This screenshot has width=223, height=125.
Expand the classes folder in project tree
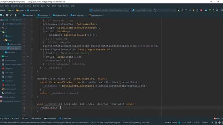[3, 36]
